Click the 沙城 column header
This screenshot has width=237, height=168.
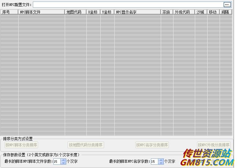[x=201, y=12]
